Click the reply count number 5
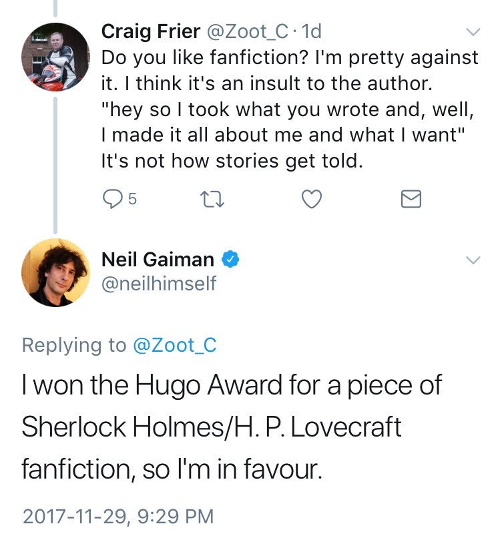The image size is (500, 534). [x=132, y=198]
